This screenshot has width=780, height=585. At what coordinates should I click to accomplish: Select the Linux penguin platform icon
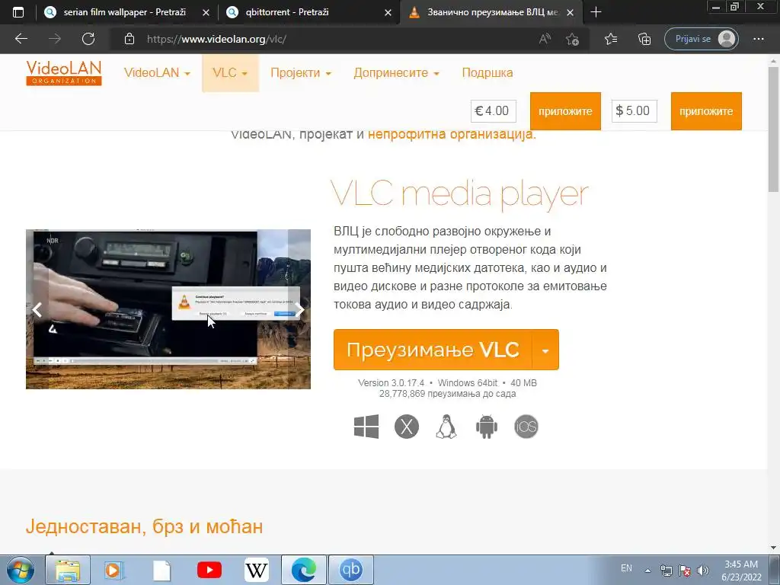[x=446, y=427]
